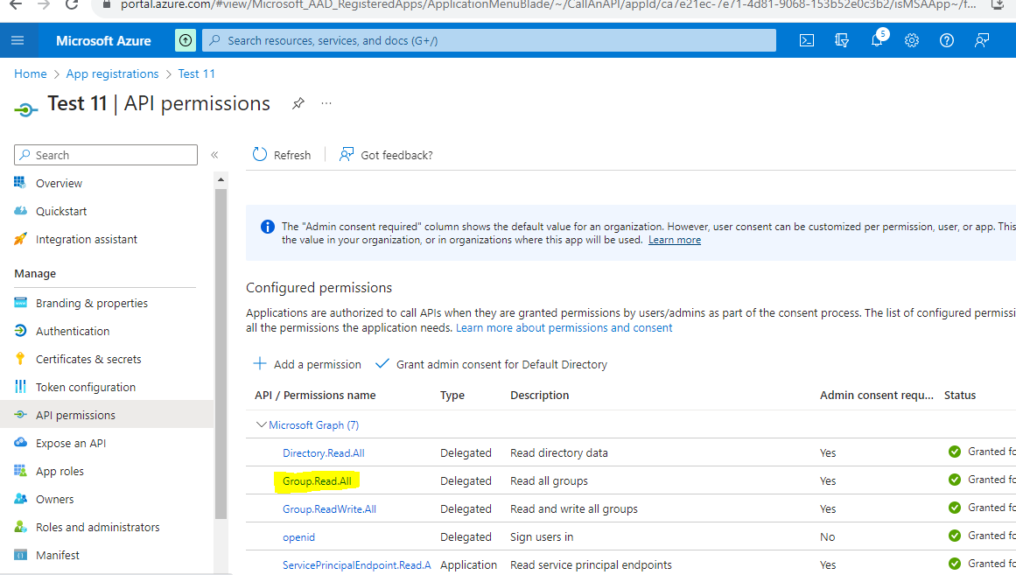The image size is (1016, 575).
Task: Click Learn more link in info banner
Action: tap(675, 240)
